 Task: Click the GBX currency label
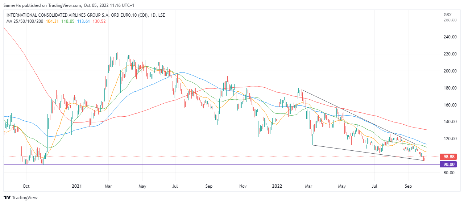(x=447, y=15)
